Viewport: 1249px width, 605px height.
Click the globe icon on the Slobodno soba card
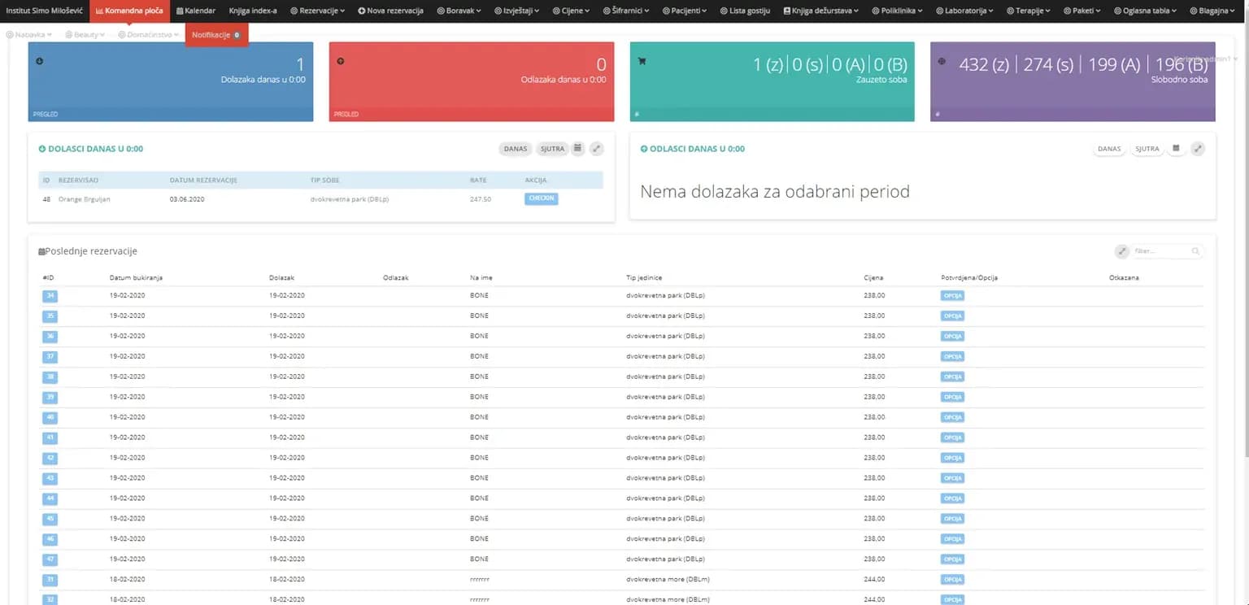tap(942, 61)
